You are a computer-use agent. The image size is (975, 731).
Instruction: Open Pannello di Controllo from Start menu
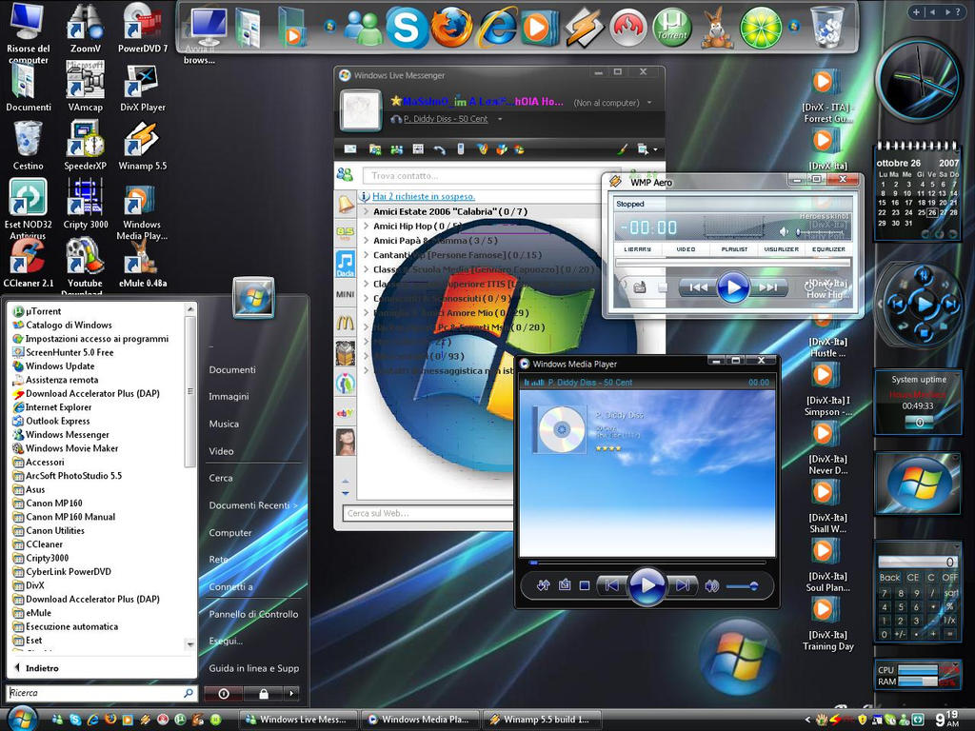pyautogui.click(x=253, y=614)
